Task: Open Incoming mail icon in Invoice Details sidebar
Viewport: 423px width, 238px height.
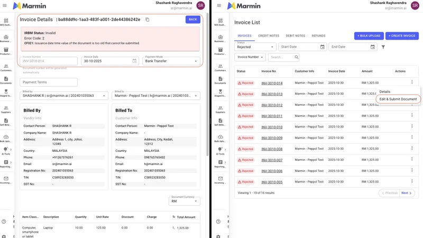Action: (6, 178)
